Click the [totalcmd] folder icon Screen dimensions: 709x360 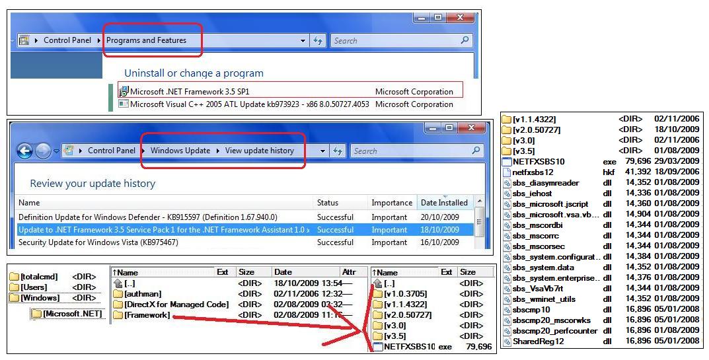pos(15,276)
